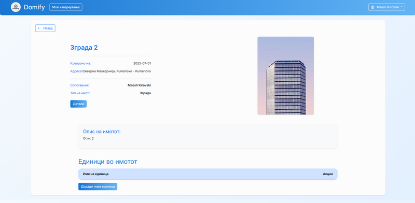Click the Domify brand name
Image resolution: width=415 pixels, height=203 pixels.
(x=34, y=7)
